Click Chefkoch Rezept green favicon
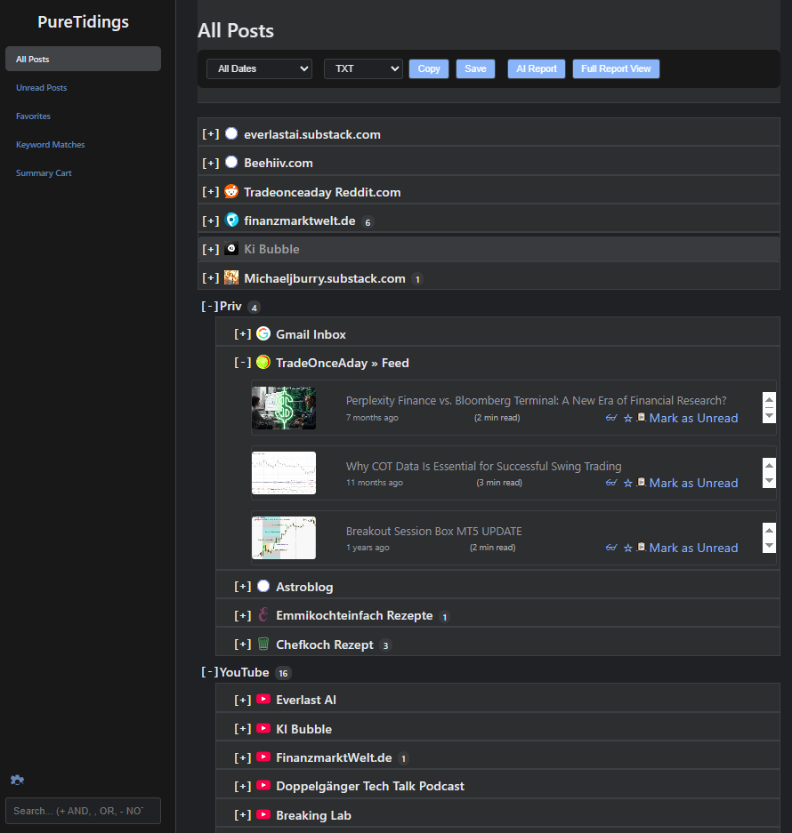 (263, 644)
